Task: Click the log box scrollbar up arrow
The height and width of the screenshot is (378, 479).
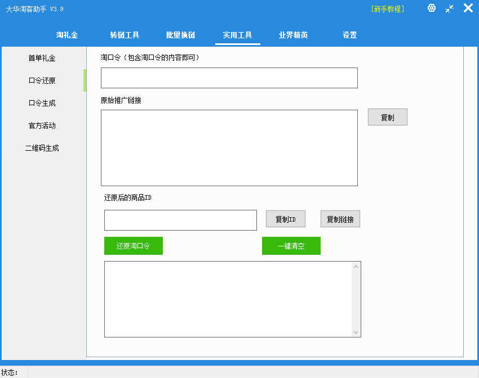Action: pos(356,267)
